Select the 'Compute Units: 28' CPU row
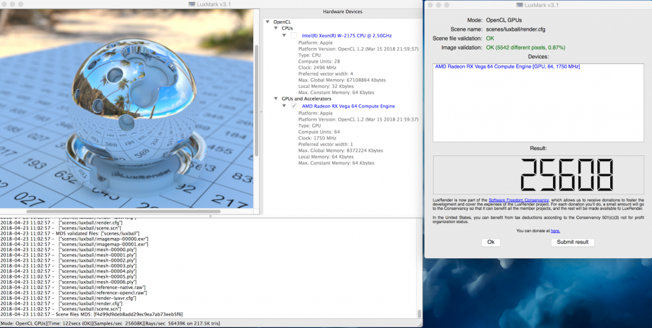The height and width of the screenshot is (328, 652). [x=319, y=61]
